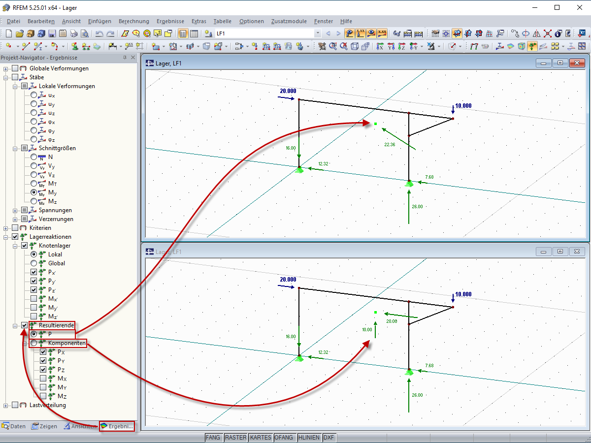The width and height of the screenshot is (591, 443).
Task: Enable the Mx' checkbox under Knotenlager
Action: coord(34,299)
